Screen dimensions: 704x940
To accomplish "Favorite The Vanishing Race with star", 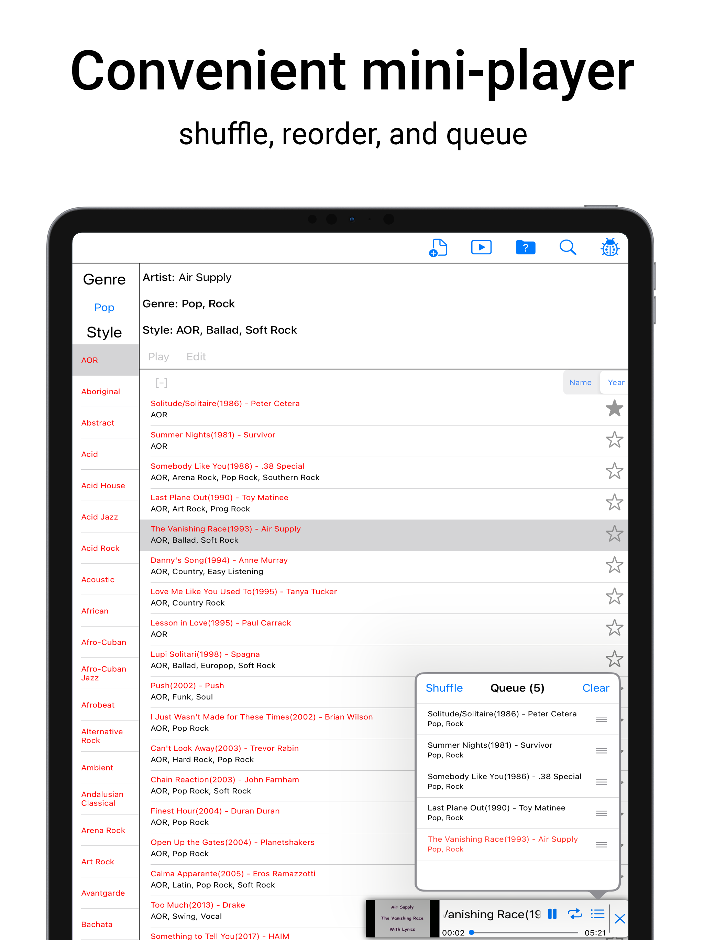I will click(x=614, y=534).
